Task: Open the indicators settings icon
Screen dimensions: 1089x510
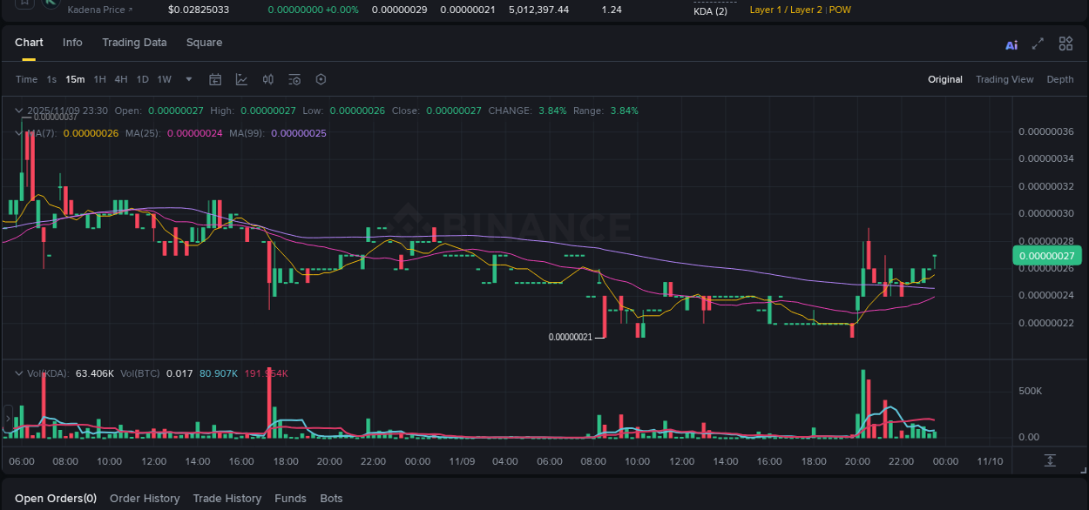Action: [x=267, y=79]
